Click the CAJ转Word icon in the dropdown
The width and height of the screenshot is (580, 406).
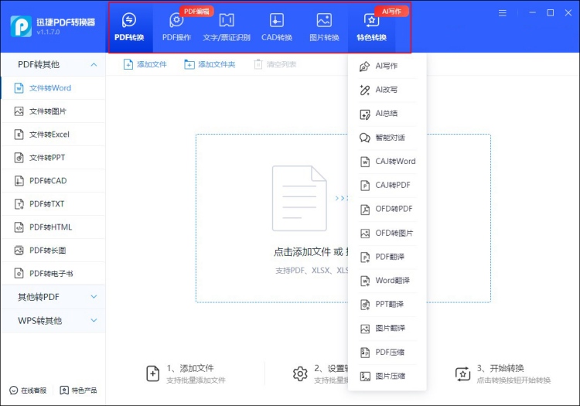[365, 162]
